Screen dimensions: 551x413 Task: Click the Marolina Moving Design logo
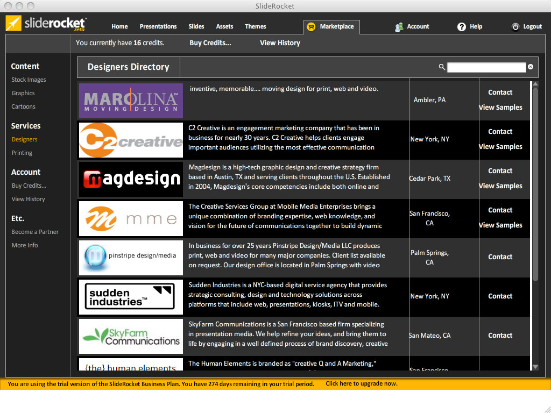[131, 101]
